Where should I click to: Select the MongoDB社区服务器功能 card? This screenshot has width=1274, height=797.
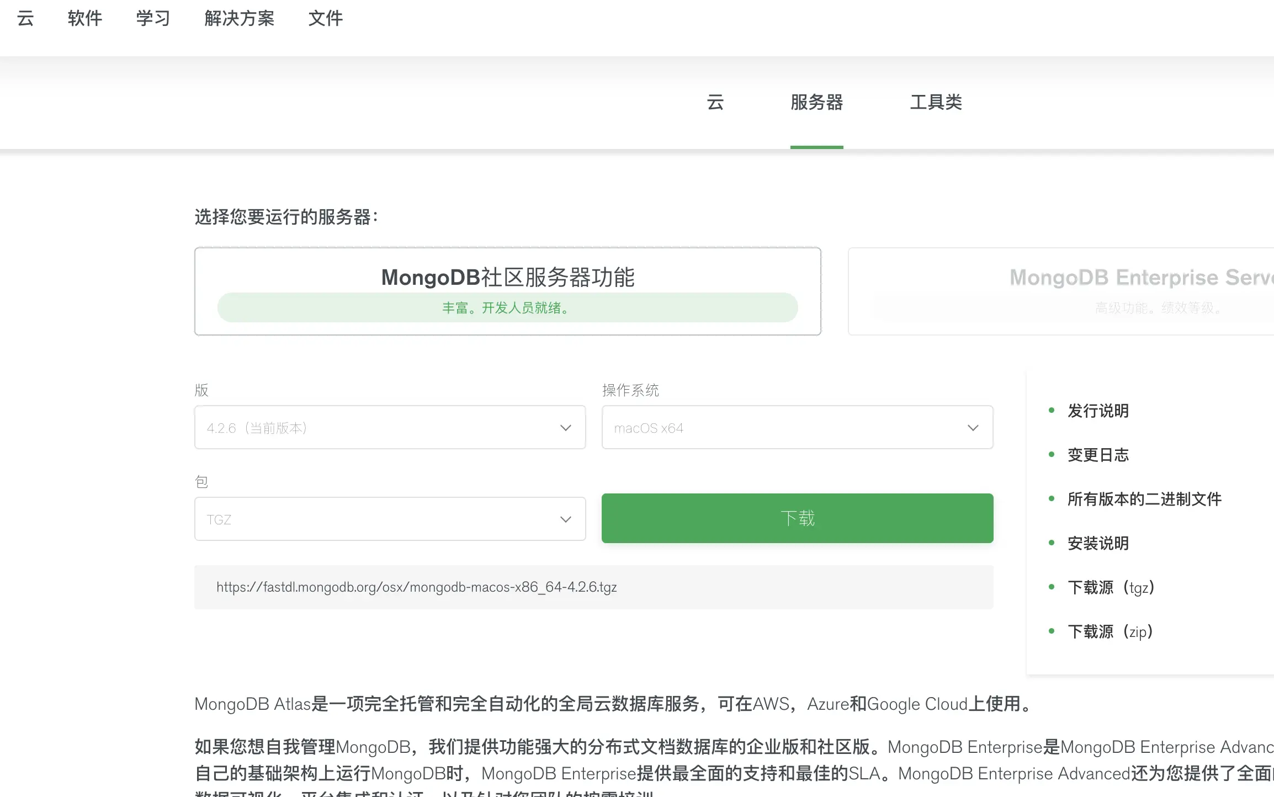507,291
